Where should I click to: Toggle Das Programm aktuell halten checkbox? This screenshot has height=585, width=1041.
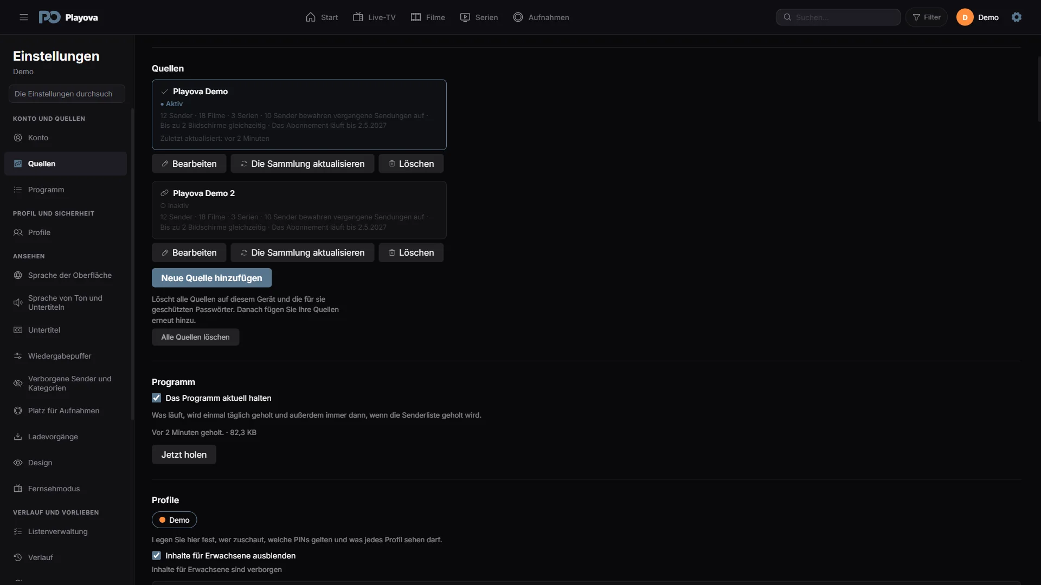pyautogui.click(x=157, y=398)
